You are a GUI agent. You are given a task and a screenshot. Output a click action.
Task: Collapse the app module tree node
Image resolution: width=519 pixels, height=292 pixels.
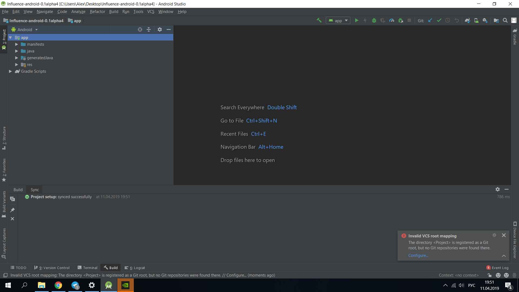(x=10, y=38)
